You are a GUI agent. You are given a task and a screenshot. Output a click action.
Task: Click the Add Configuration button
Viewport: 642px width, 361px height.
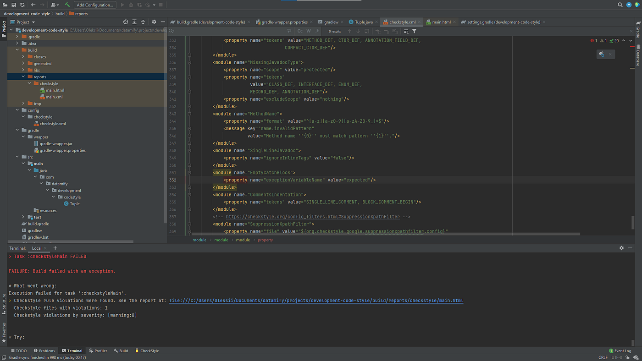94,5
